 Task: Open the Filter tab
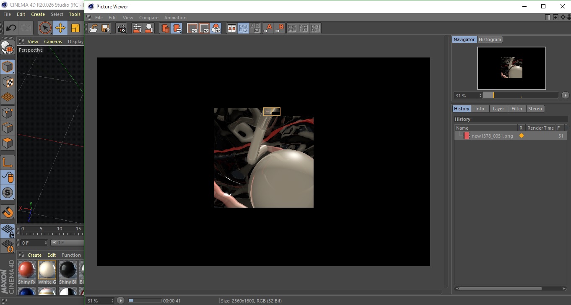[x=517, y=109]
